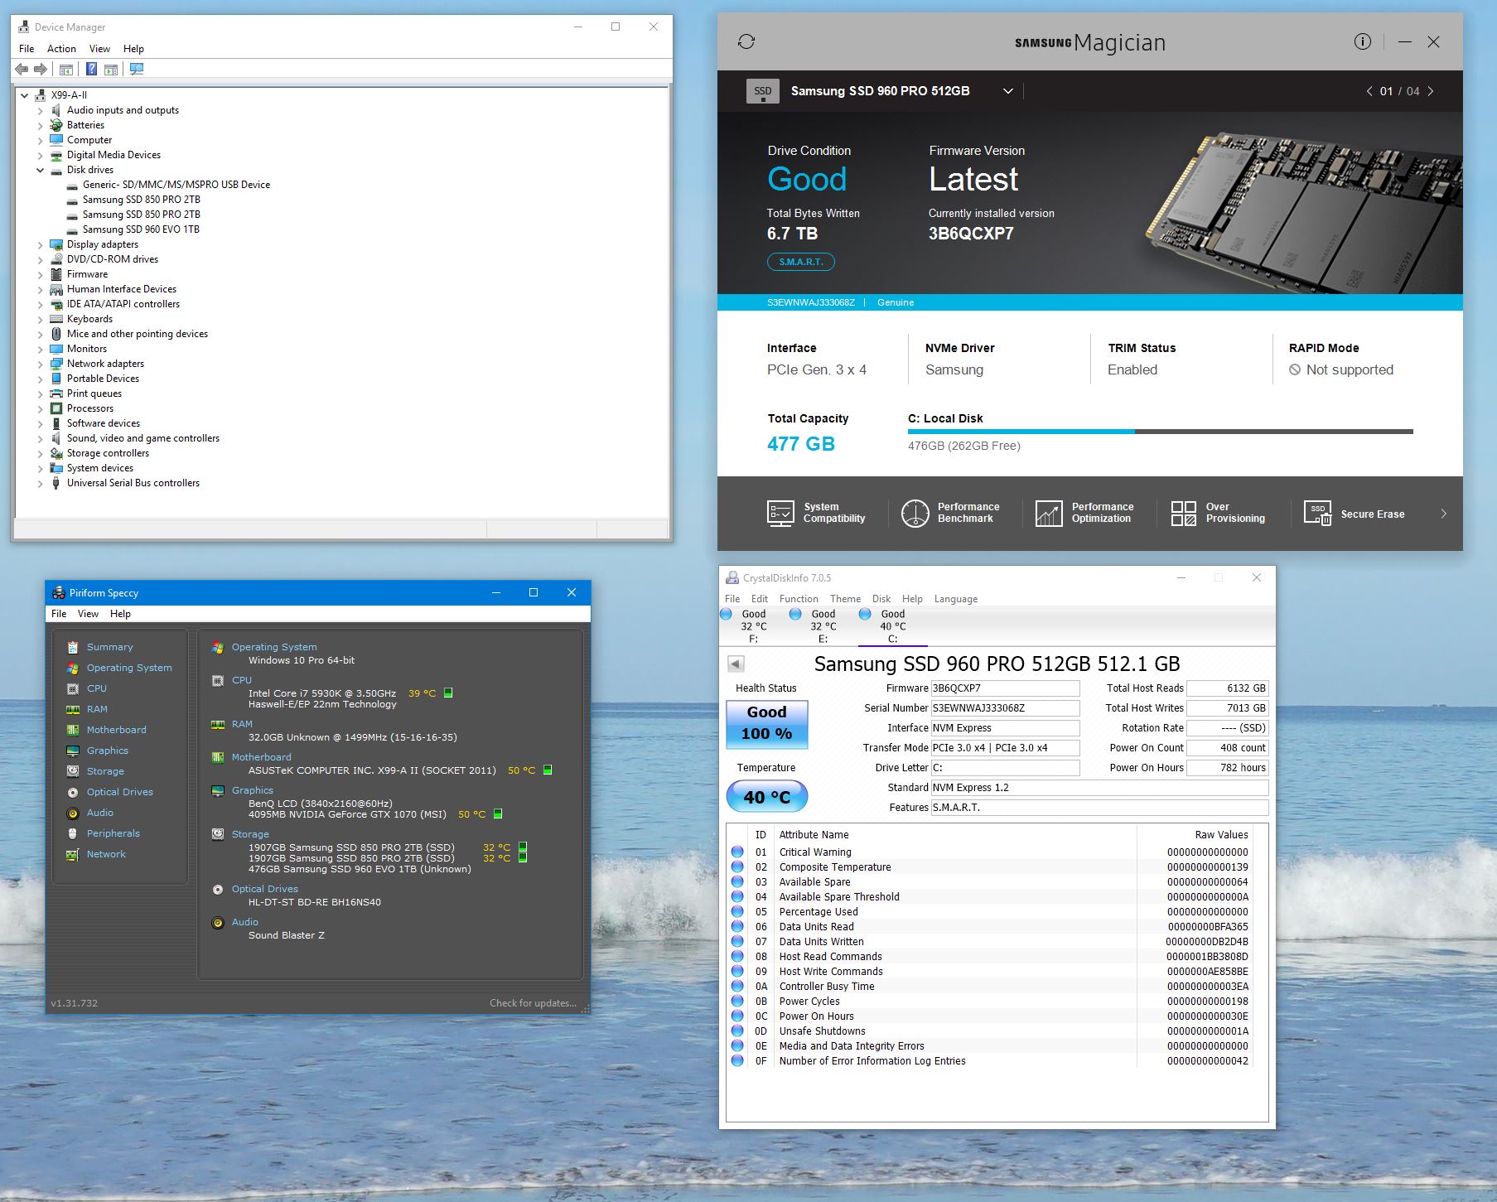This screenshot has height=1202, width=1497.
Task: Go to previous drive arrow in Magician
Action: click(x=1369, y=91)
